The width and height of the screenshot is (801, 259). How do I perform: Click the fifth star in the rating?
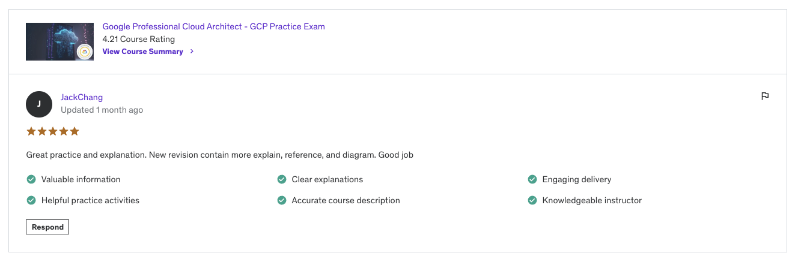75,131
